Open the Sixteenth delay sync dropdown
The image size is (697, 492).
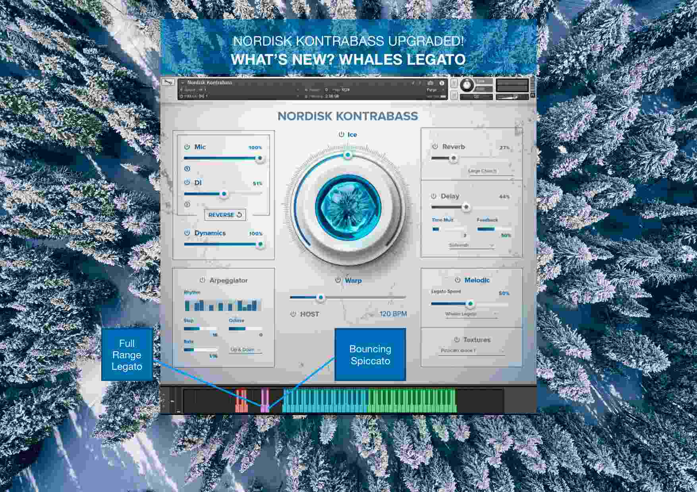471,245
